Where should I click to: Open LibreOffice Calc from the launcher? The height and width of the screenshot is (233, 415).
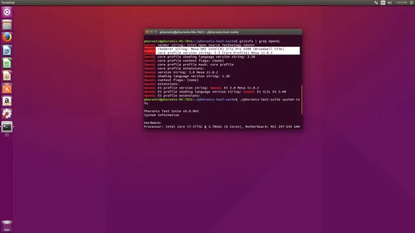pyautogui.click(x=7, y=63)
